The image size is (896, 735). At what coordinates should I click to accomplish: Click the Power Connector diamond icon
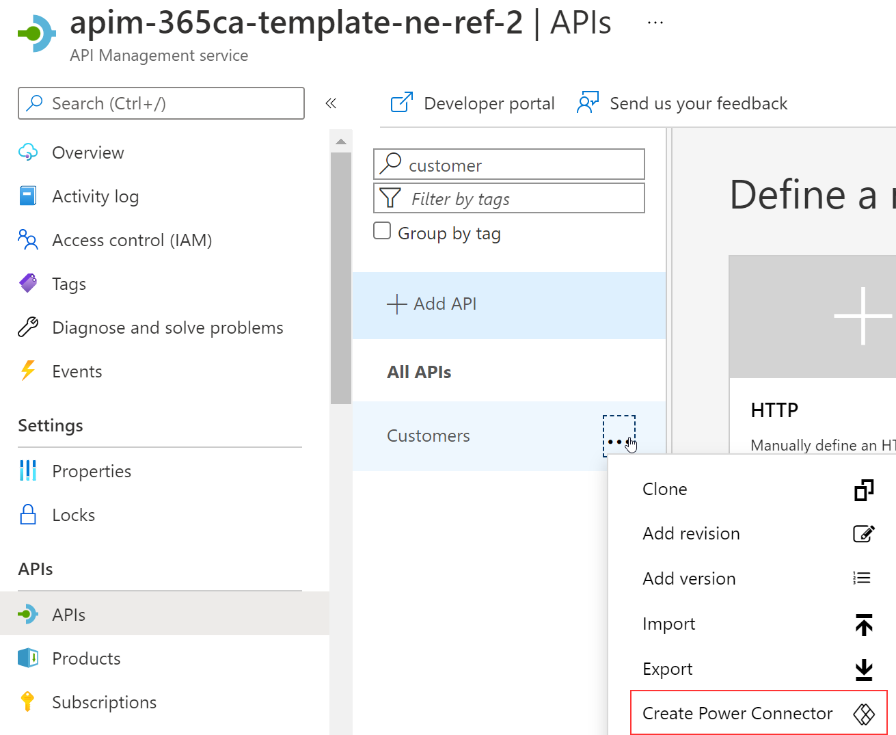coord(864,714)
